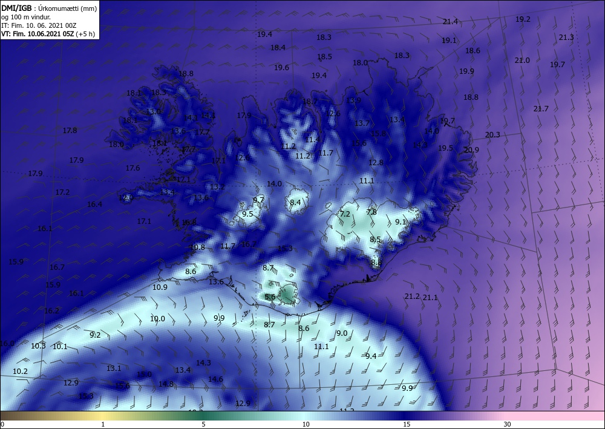
Task: Select the 9.5 value on Langjökull
Action: 247,214
